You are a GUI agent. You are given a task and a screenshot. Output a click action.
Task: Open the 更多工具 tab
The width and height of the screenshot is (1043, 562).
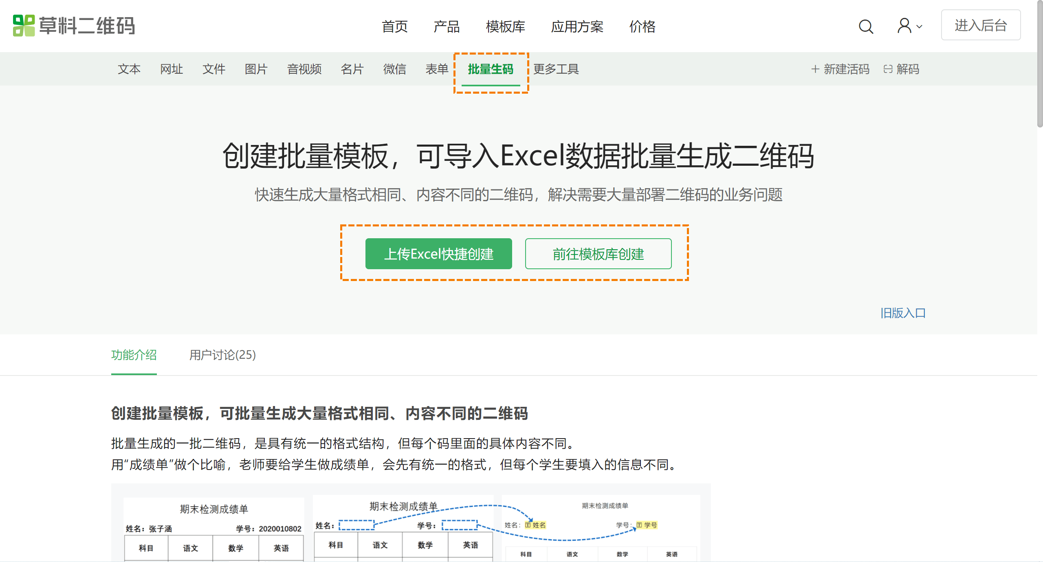click(556, 69)
